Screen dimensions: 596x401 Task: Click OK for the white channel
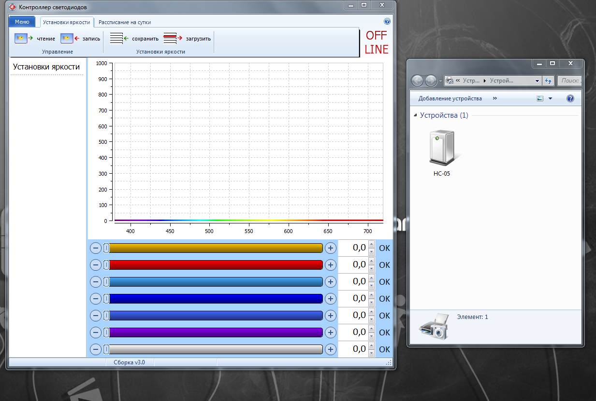384,349
